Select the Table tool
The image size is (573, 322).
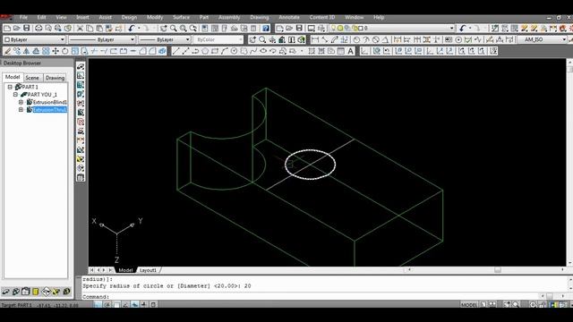click(x=340, y=51)
